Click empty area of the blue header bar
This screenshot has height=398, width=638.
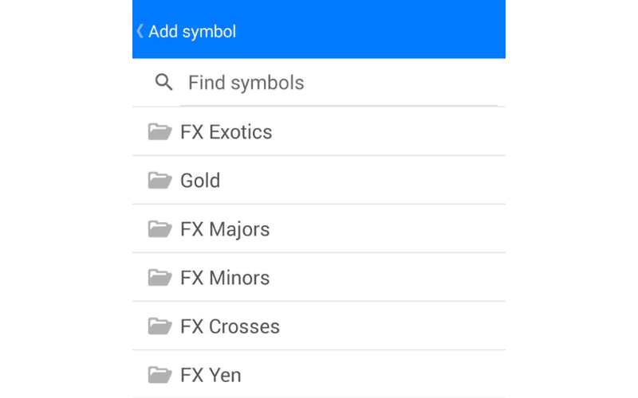[383, 30]
